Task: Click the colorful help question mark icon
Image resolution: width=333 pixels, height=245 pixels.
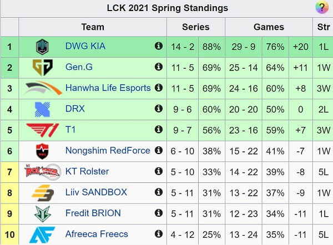Action: click(x=322, y=7)
